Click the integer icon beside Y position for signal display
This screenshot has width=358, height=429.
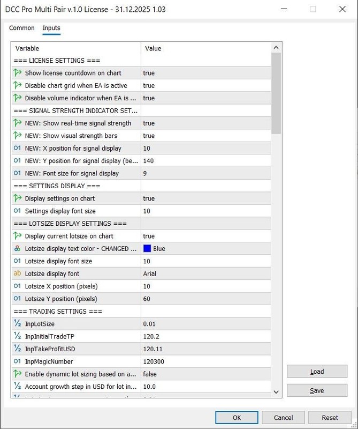(17, 160)
